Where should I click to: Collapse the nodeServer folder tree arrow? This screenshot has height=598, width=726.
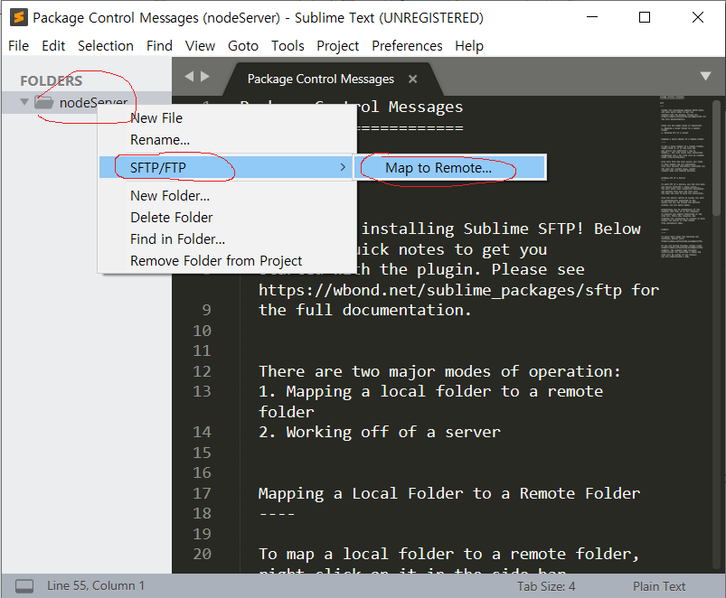point(24,102)
